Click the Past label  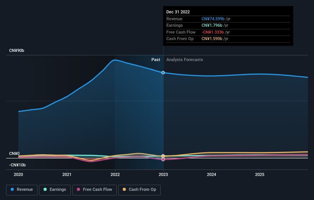[x=156, y=60]
